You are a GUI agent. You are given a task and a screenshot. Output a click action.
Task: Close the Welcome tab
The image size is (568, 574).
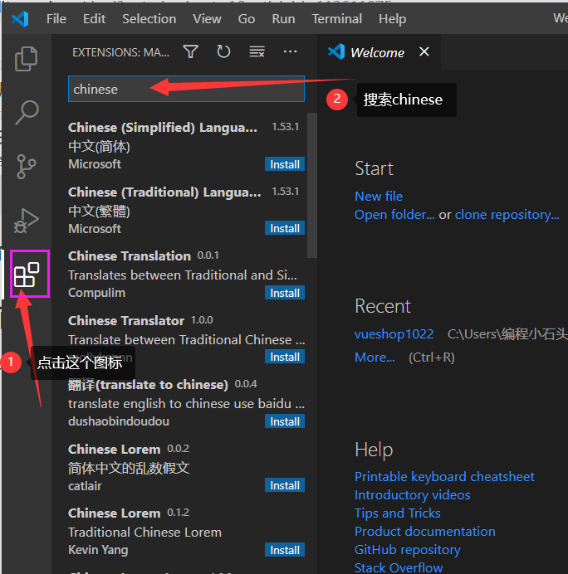[x=424, y=51]
